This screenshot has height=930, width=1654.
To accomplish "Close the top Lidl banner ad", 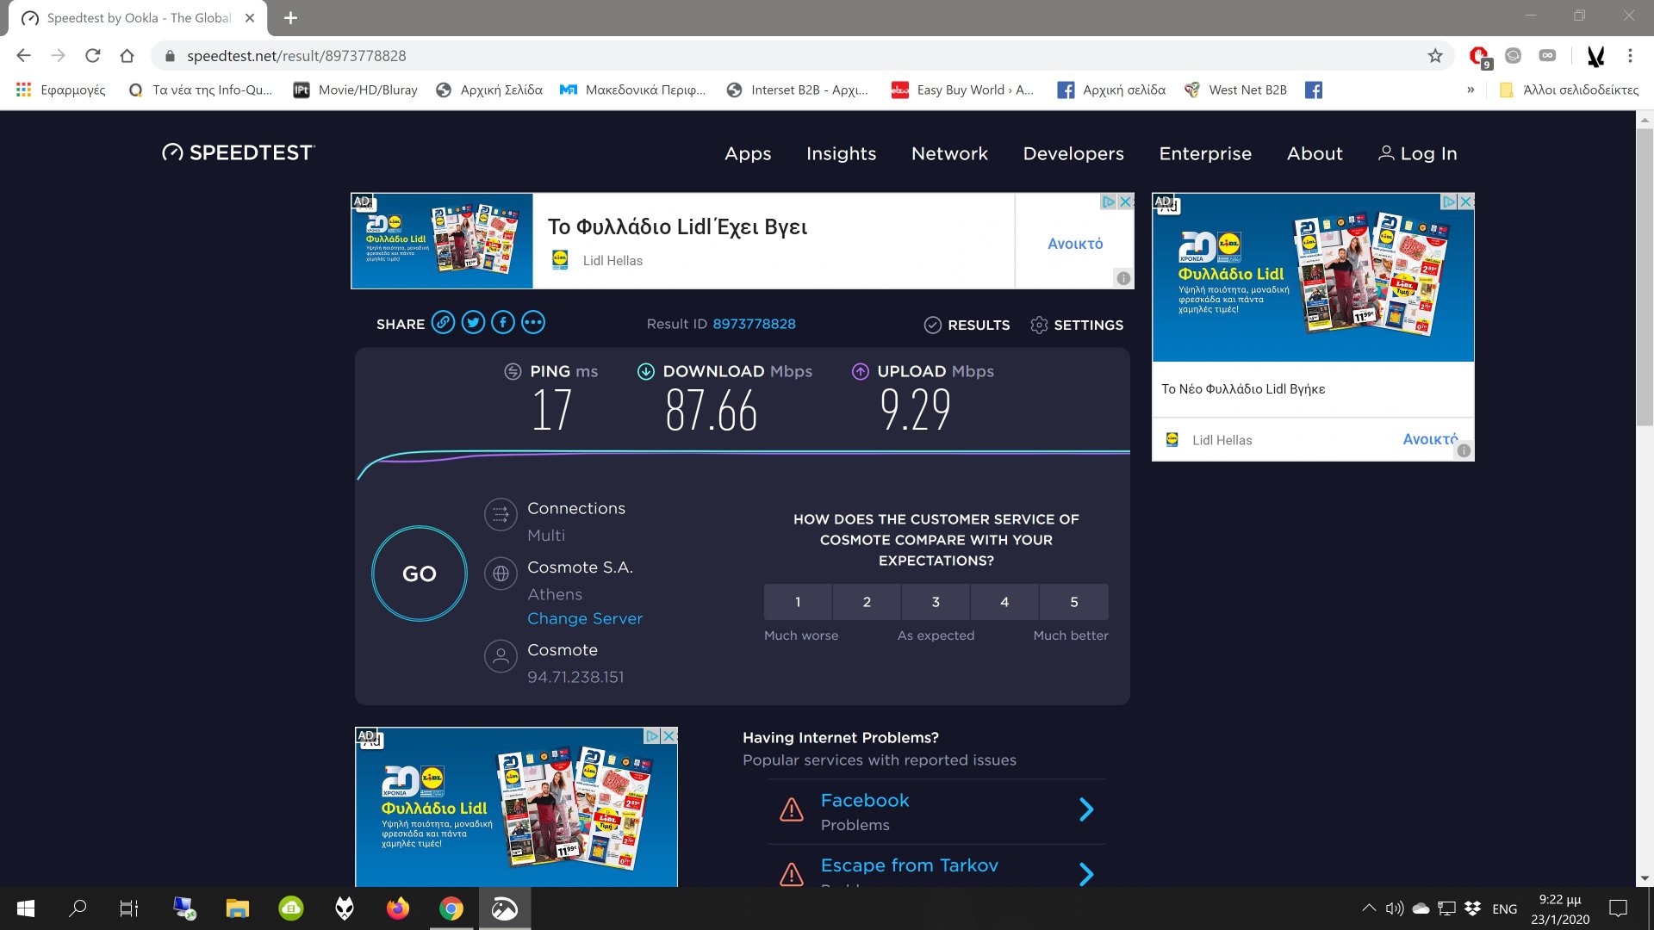I will (x=1125, y=201).
